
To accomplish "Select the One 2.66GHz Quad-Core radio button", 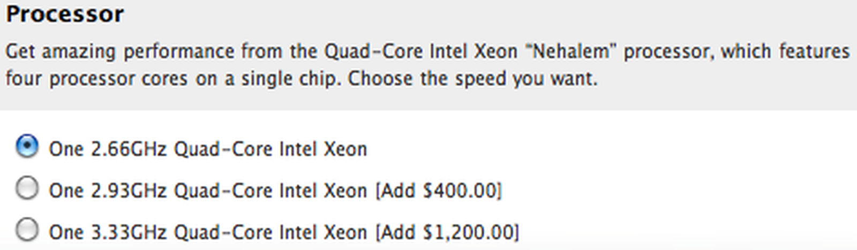I will [x=27, y=146].
